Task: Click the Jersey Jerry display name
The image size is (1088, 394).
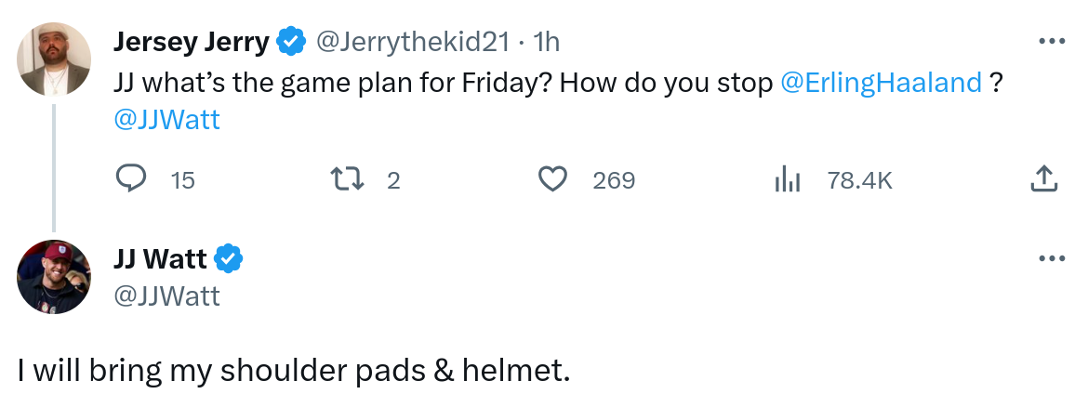Action: click(192, 42)
